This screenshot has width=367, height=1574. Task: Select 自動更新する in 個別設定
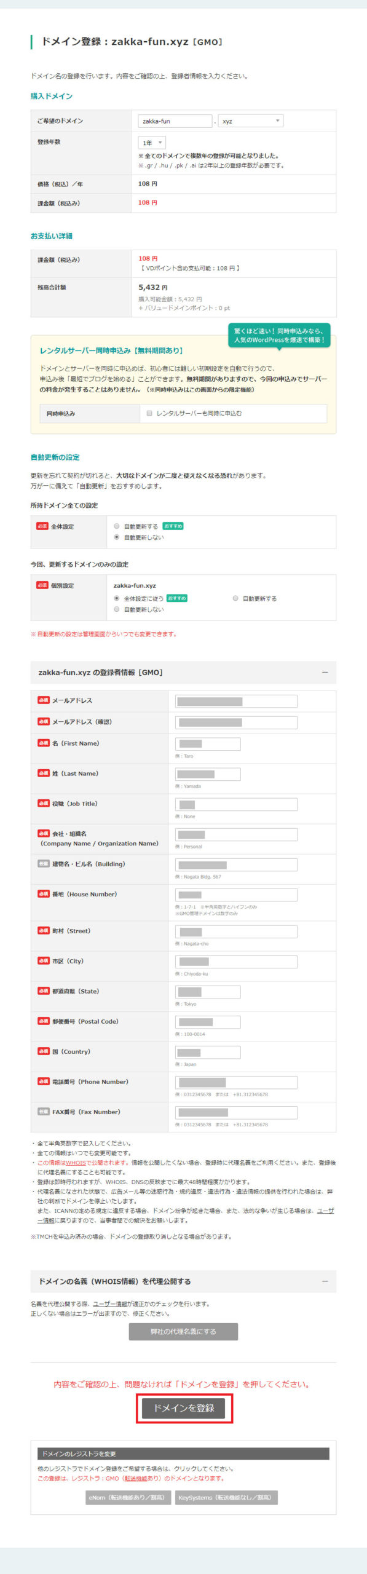point(235,598)
